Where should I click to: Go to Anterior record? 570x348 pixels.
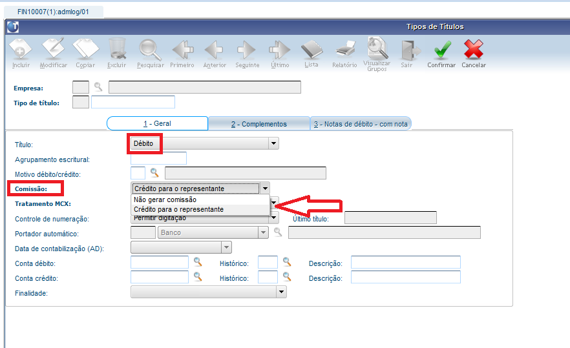click(214, 50)
